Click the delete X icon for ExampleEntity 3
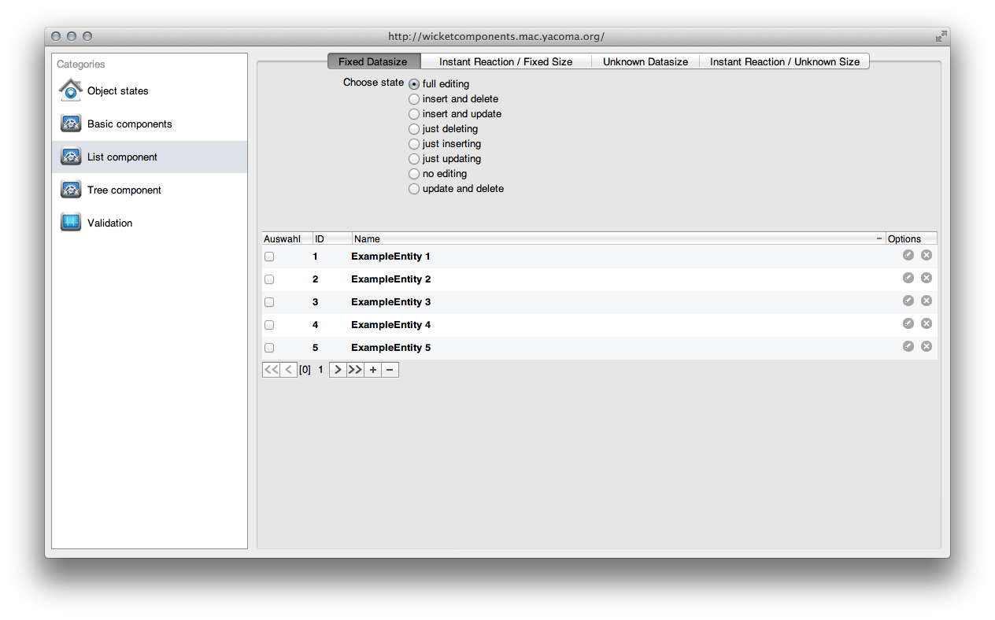Screen dimensions: 995x620 927,301
